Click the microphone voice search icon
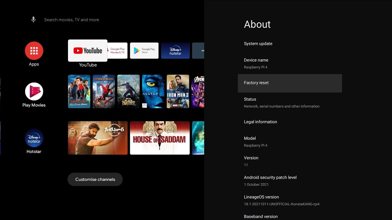The height and width of the screenshot is (220, 392). [33, 20]
